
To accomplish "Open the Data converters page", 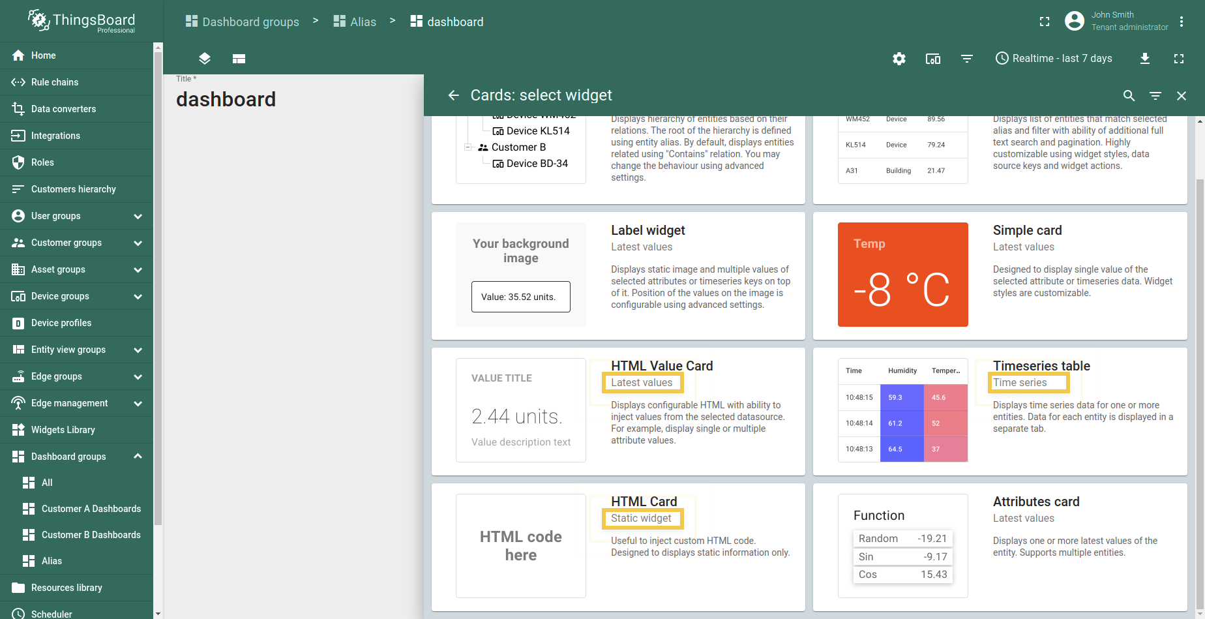I will 76,109.
